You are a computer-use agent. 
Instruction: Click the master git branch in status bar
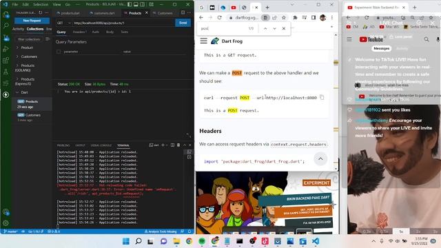(10, 231)
